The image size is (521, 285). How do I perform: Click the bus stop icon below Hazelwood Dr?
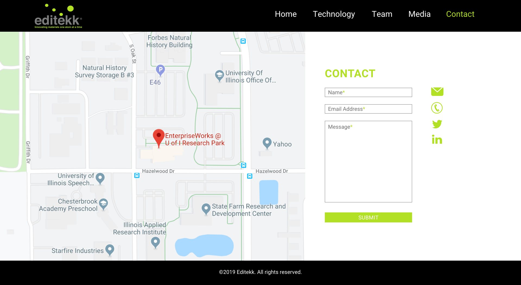click(x=250, y=176)
